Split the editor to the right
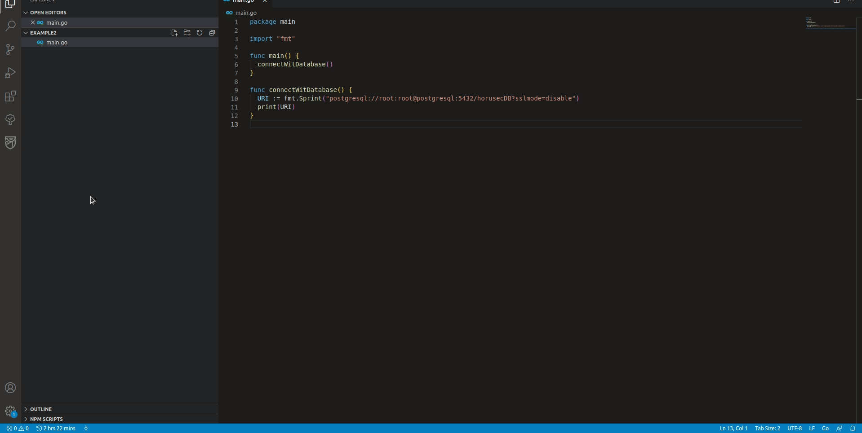This screenshot has height=433, width=862. [x=836, y=1]
